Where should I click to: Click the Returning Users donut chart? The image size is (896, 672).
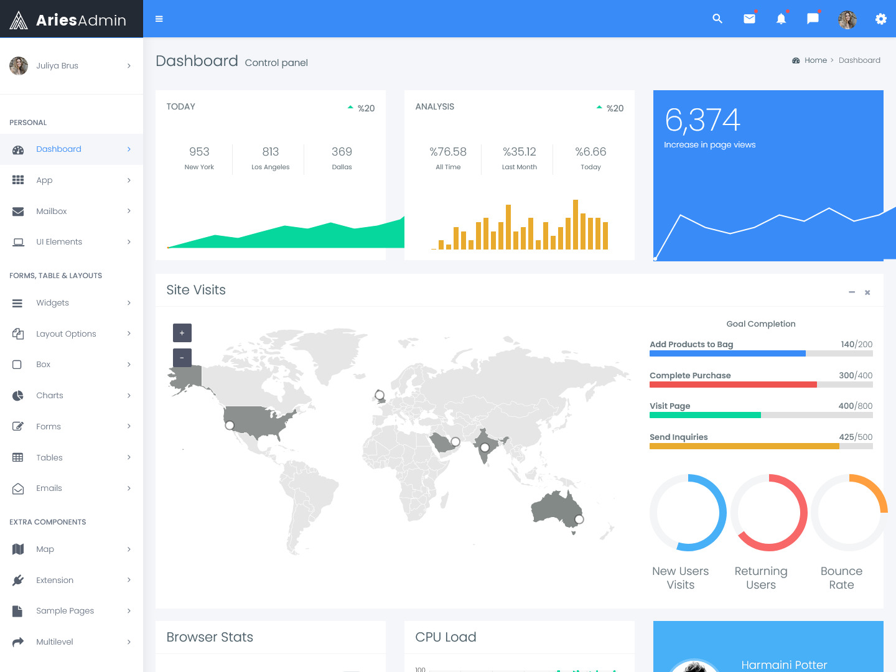coord(769,513)
